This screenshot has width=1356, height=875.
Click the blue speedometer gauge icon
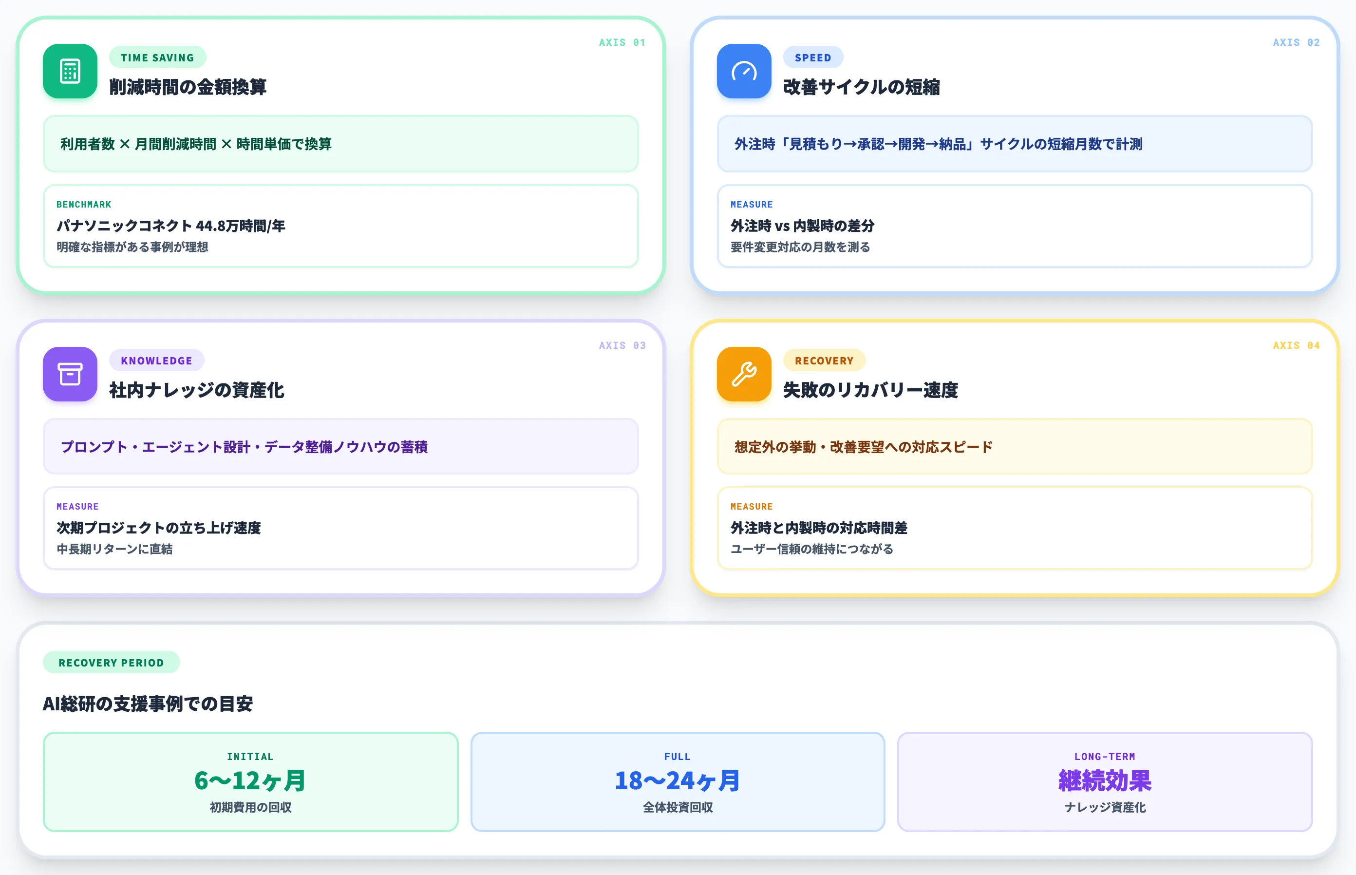[x=744, y=71]
